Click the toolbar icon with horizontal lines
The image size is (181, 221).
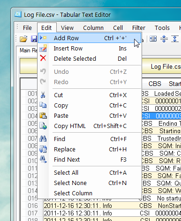pyautogui.click(x=153, y=39)
